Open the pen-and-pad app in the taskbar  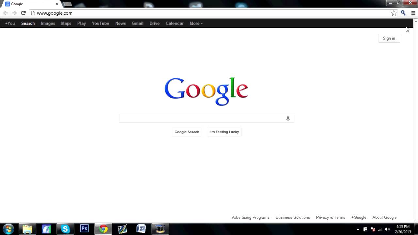click(x=122, y=229)
